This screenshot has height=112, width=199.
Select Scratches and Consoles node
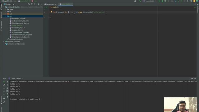pos(15,44)
